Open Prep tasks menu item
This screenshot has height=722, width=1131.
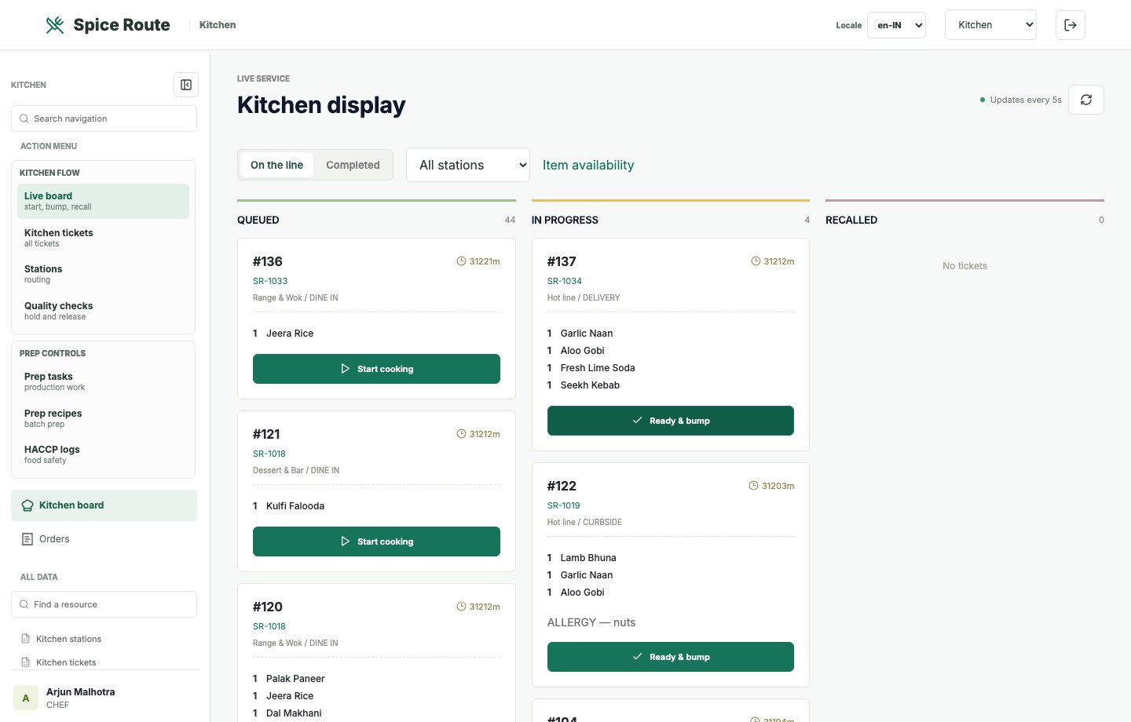pyautogui.click(x=103, y=381)
